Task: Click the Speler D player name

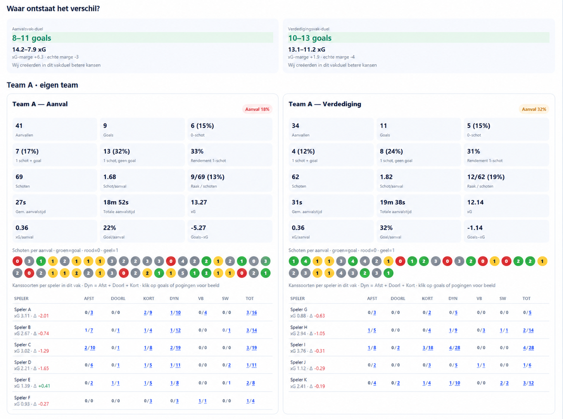Action: 22,362
